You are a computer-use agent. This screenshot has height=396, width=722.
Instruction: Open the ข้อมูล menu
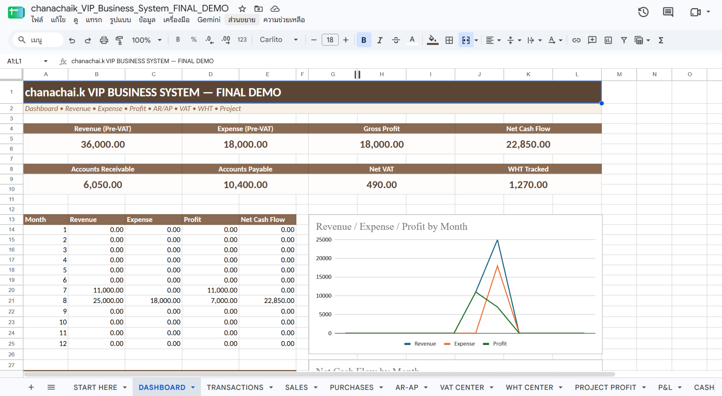pyautogui.click(x=147, y=20)
